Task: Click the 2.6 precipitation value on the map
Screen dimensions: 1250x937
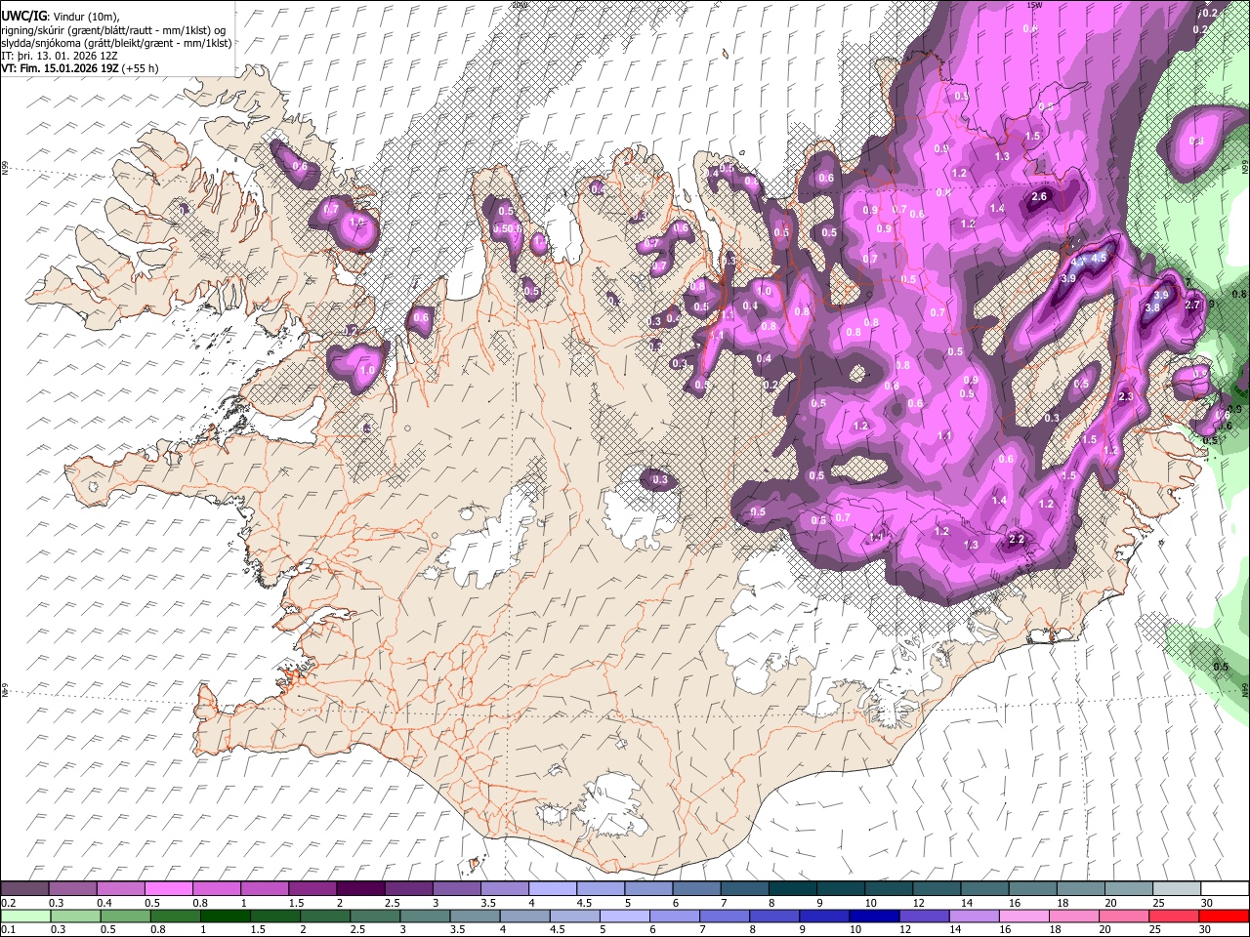Action: point(1040,197)
